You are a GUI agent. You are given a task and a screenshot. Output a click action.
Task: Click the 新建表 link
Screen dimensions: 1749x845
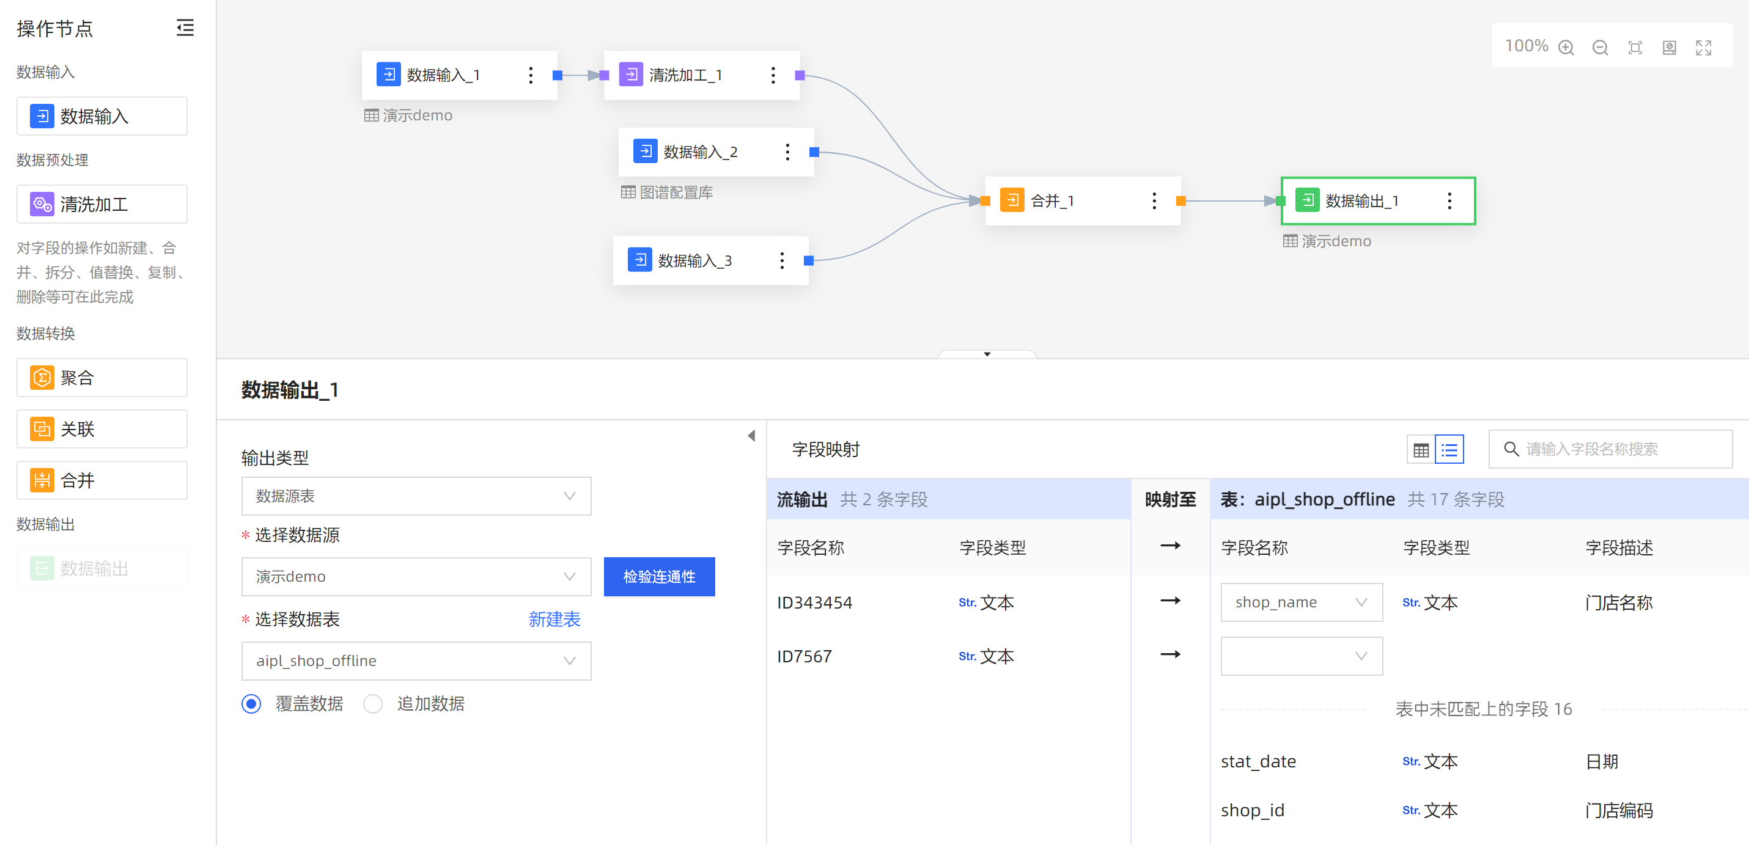pos(554,619)
